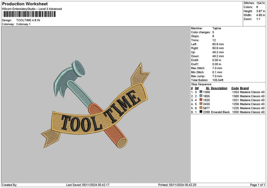
Task: Click the St. column header
Action: coord(207,88)
